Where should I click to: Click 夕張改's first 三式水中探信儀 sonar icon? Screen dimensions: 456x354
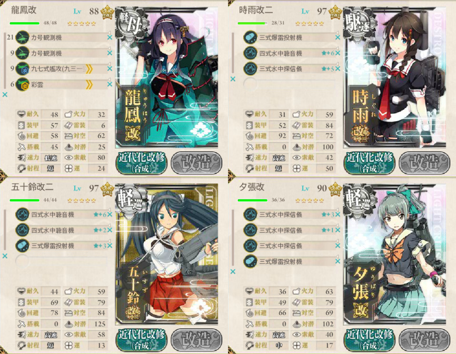click(x=250, y=215)
